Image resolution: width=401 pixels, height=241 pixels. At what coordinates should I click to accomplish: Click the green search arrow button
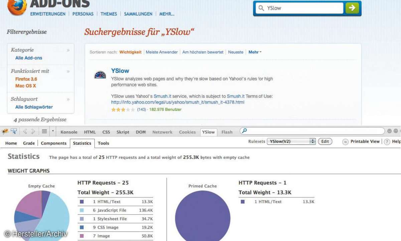pos(352,8)
